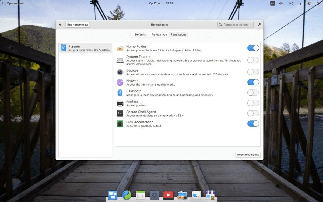This screenshot has width=323, height=202.
Task: Click the Bluetooth indicator in the top panel
Action: coord(300,4)
